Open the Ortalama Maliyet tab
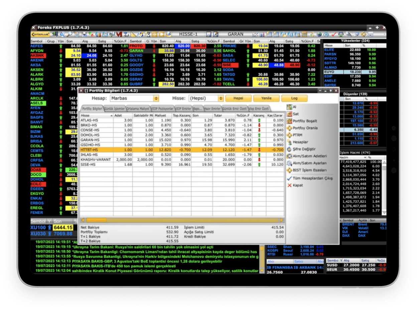 [138, 109]
